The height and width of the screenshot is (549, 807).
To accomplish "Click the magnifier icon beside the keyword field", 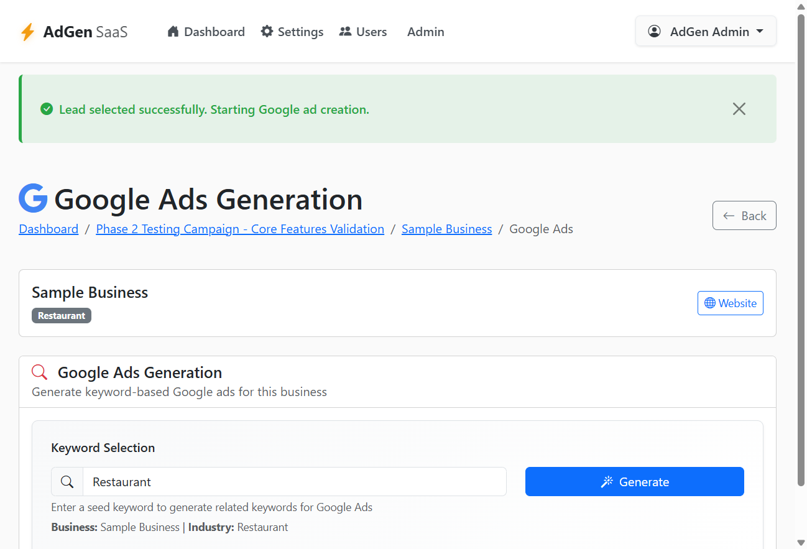I will 67,482.
